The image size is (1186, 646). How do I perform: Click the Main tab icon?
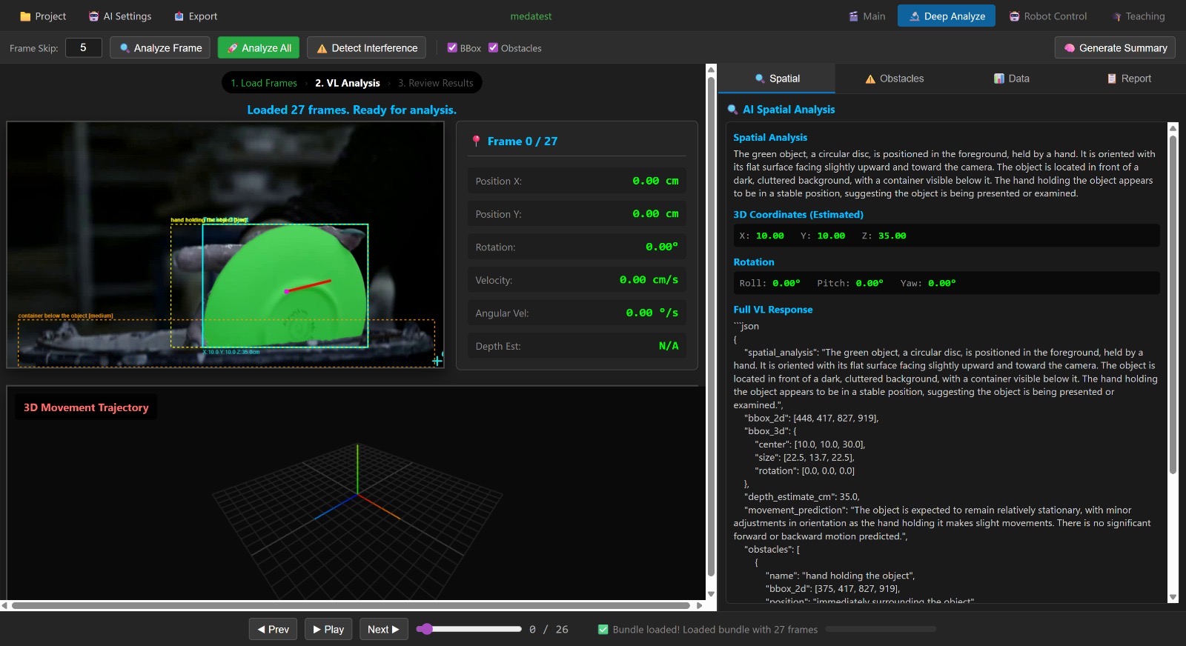[x=853, y=16]
